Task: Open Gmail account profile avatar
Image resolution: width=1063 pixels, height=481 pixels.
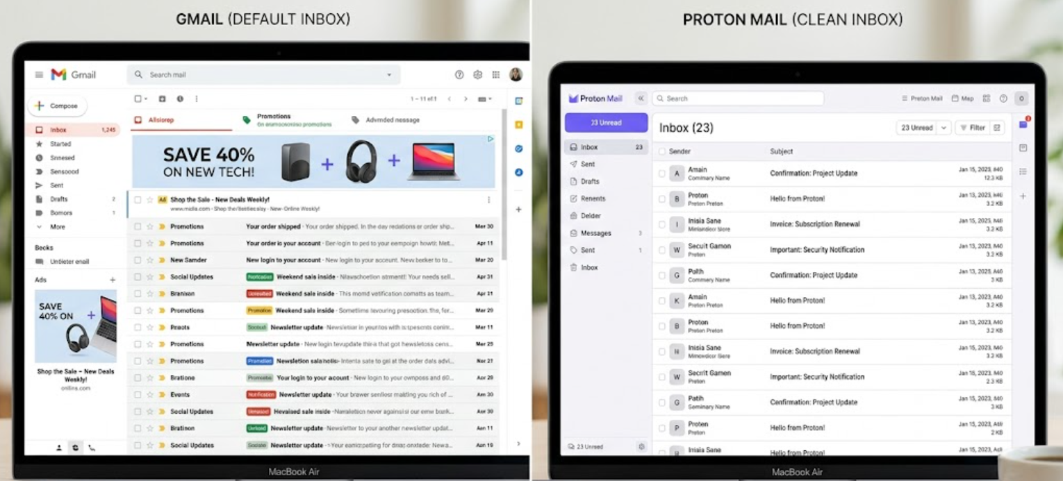Action: coord(516,74)
